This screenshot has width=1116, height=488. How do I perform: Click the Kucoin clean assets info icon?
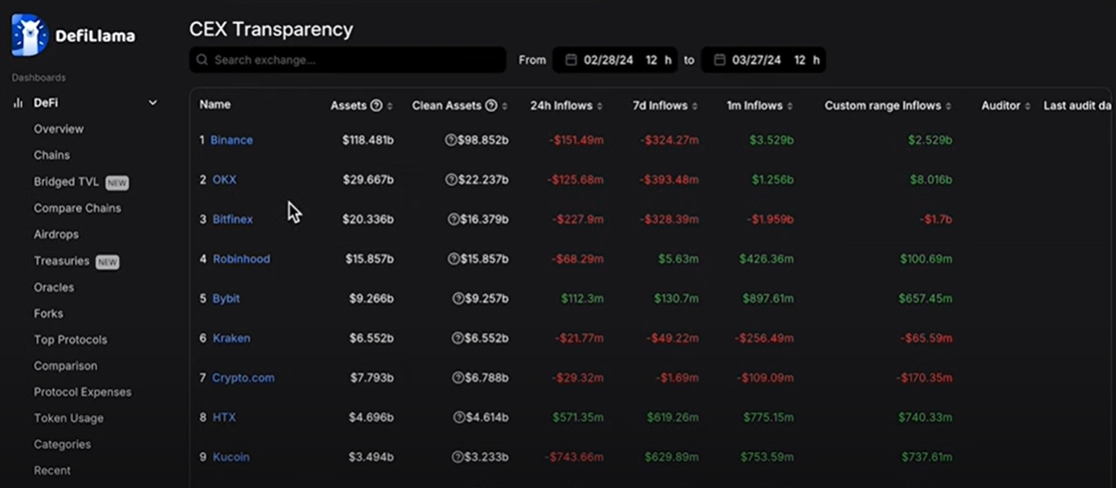point(458,458)
